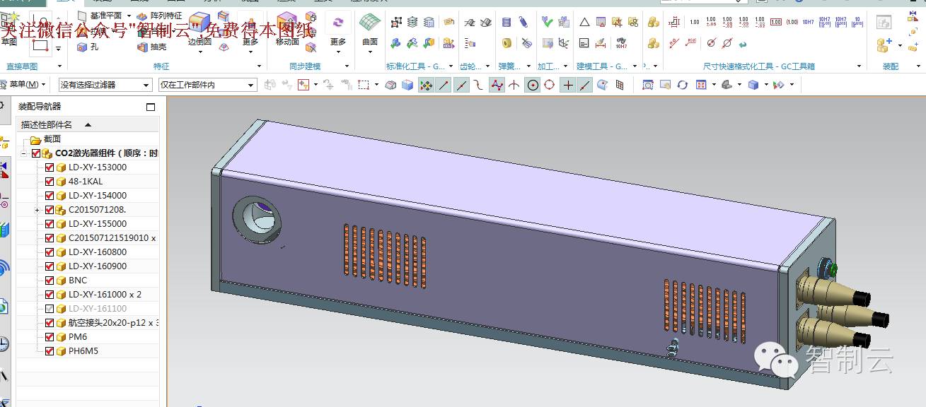The height and width of the screenshot is (407, 926).
Task: Open the 基准平面 dropdown arrow
Action: tap(129, 16)
